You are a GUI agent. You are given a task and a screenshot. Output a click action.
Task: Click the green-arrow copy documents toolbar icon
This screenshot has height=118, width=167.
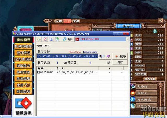pyautogui.click(x=57, y=39)
